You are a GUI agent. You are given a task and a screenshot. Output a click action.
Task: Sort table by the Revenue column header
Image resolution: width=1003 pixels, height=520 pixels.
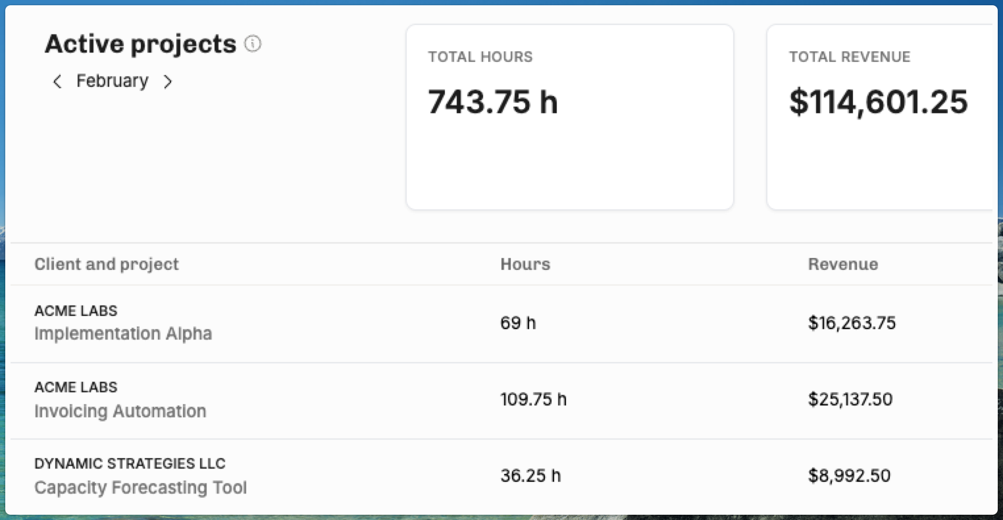[x=842, y=265]
